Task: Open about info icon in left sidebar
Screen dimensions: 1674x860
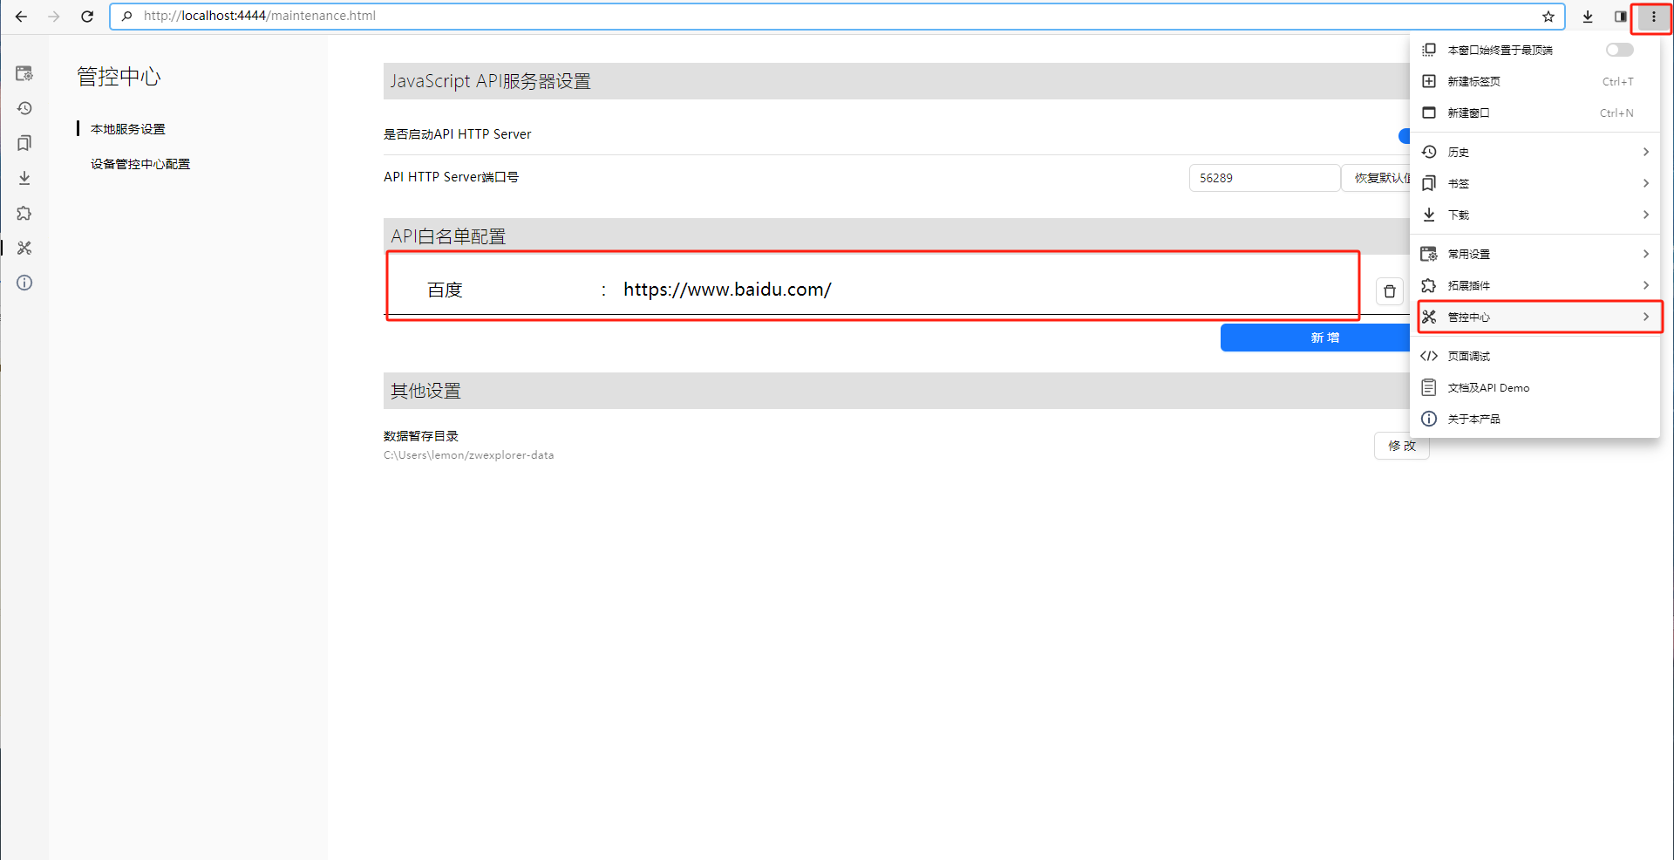Action: (x=24, y=283)
